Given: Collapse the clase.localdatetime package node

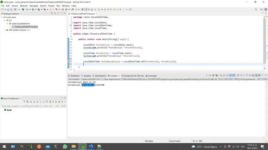Looking at the screenshot, I should pos(7,24).
